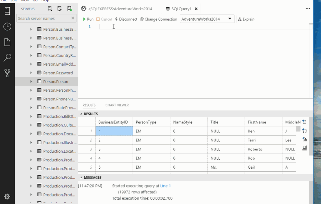
Task: Open the AdventureWorks2014 database dropdown
Action: click(x=207, y=19)
